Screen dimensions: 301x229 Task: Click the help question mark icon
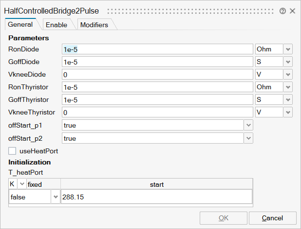click(x=283, y=11)
